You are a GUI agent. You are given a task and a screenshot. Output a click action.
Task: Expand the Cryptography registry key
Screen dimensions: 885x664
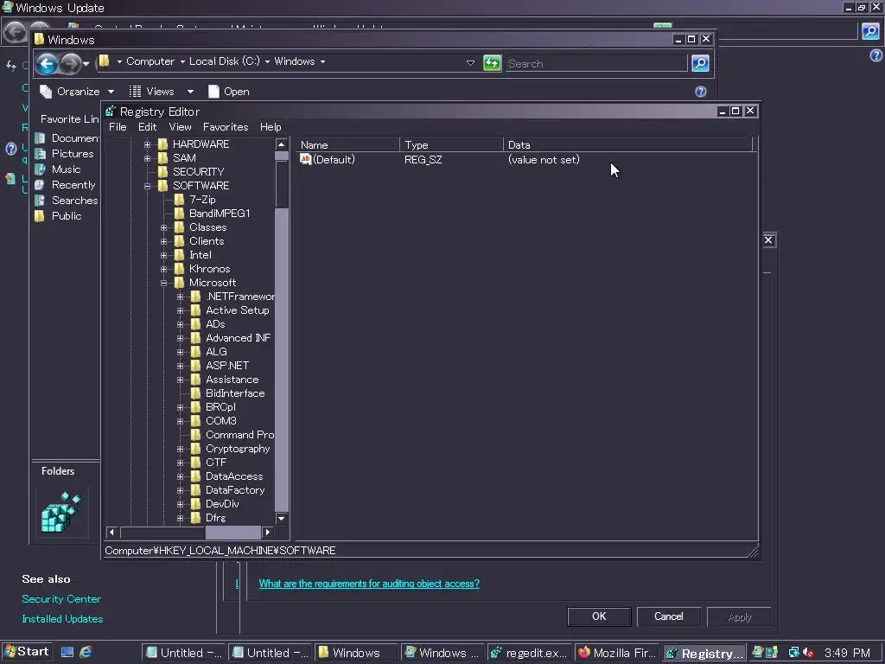point(180,449)
